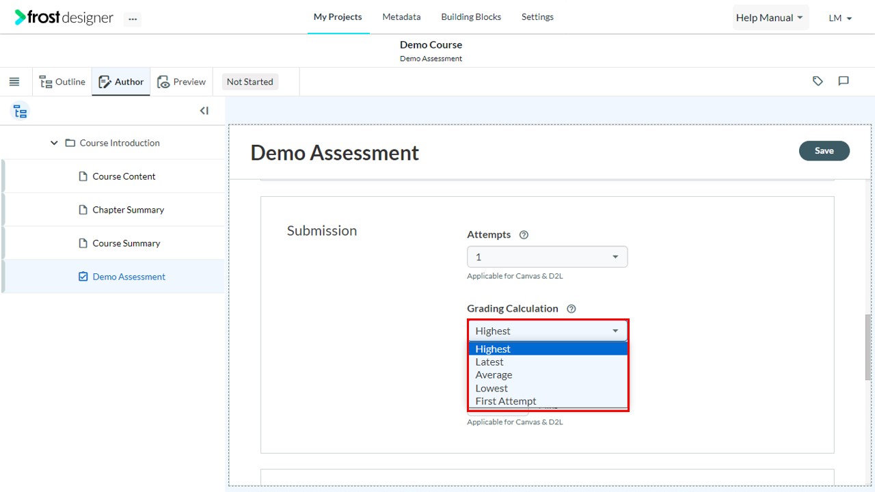Open the Metadata tab
The height and width of the screenshot is (492, 875).
point(401,17)
